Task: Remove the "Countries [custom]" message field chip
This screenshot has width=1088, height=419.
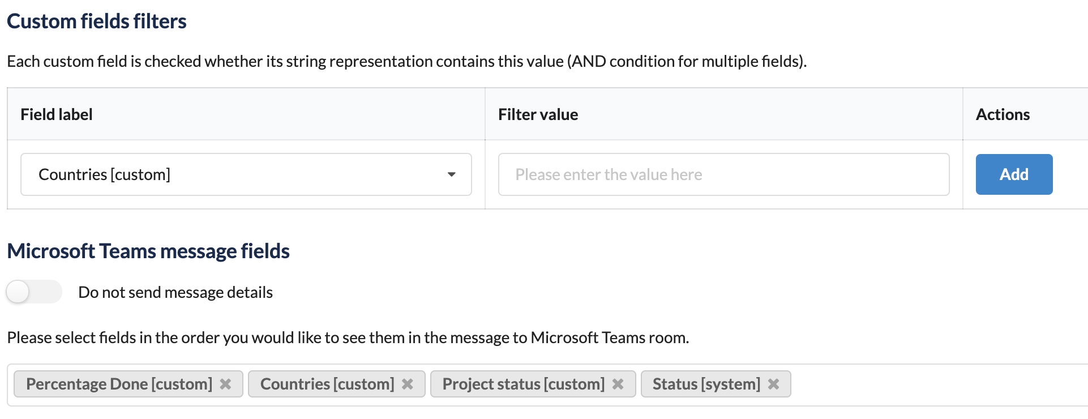Action: coord(408,384)
